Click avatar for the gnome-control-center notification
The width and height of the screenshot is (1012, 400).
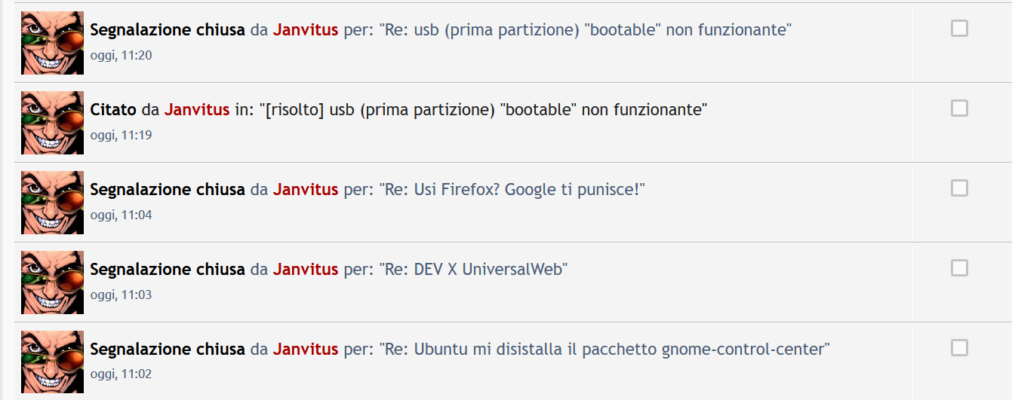(x=52, y=362)
